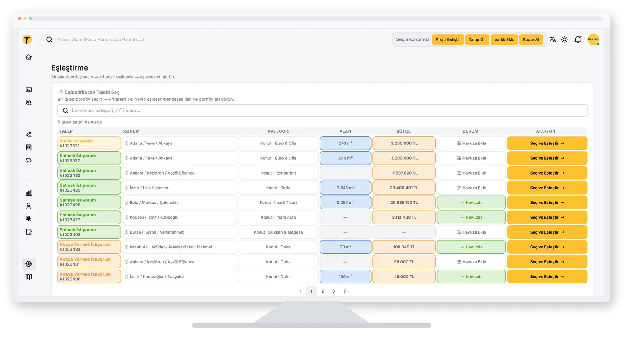Focus the Arama Alanı search field
Image resolution: width=623 pixels, height=342 pixels.
pos(100,39)
